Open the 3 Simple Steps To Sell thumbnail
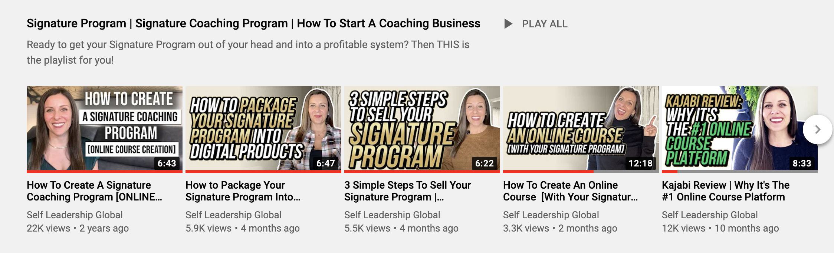 point(422,128)
